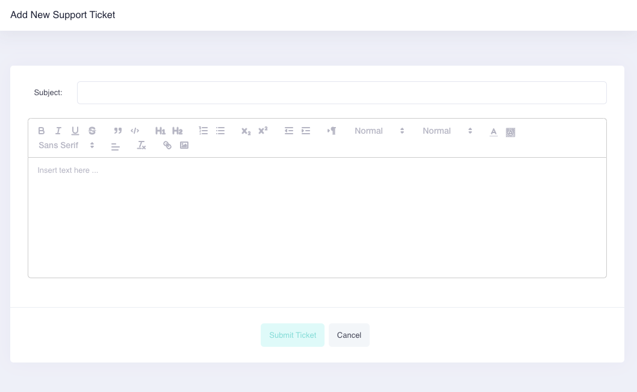
Task: Open the text color picker
Action: pos(494,131)
